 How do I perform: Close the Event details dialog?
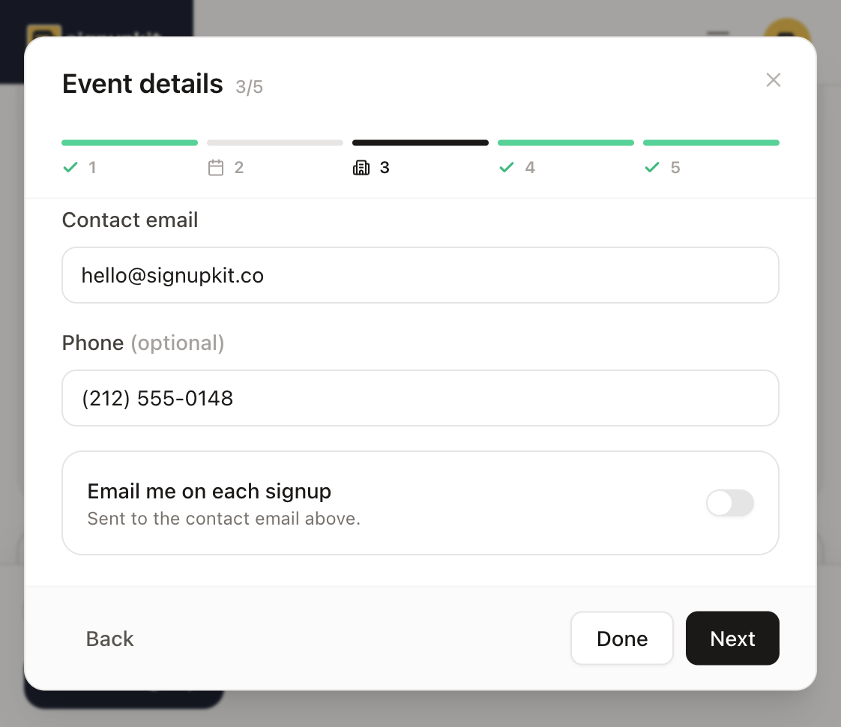click(773, 80)
